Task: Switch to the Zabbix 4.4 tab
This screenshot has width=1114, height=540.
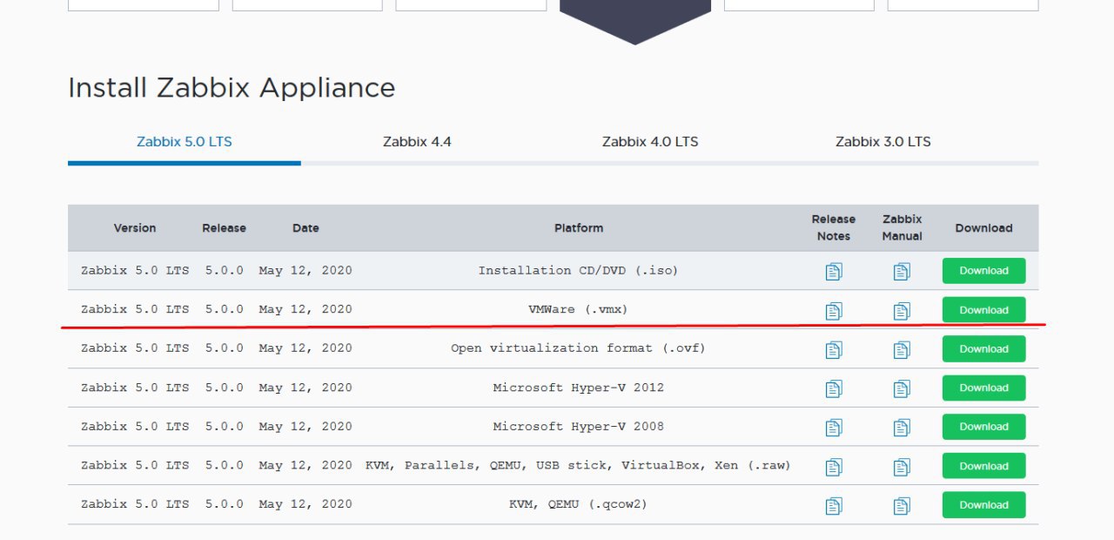Action: click(417, 141)
